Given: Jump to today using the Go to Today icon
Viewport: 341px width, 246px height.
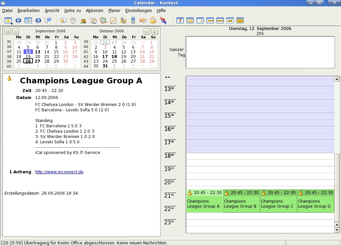Looking at the screenshot, I should coord(28,20).
